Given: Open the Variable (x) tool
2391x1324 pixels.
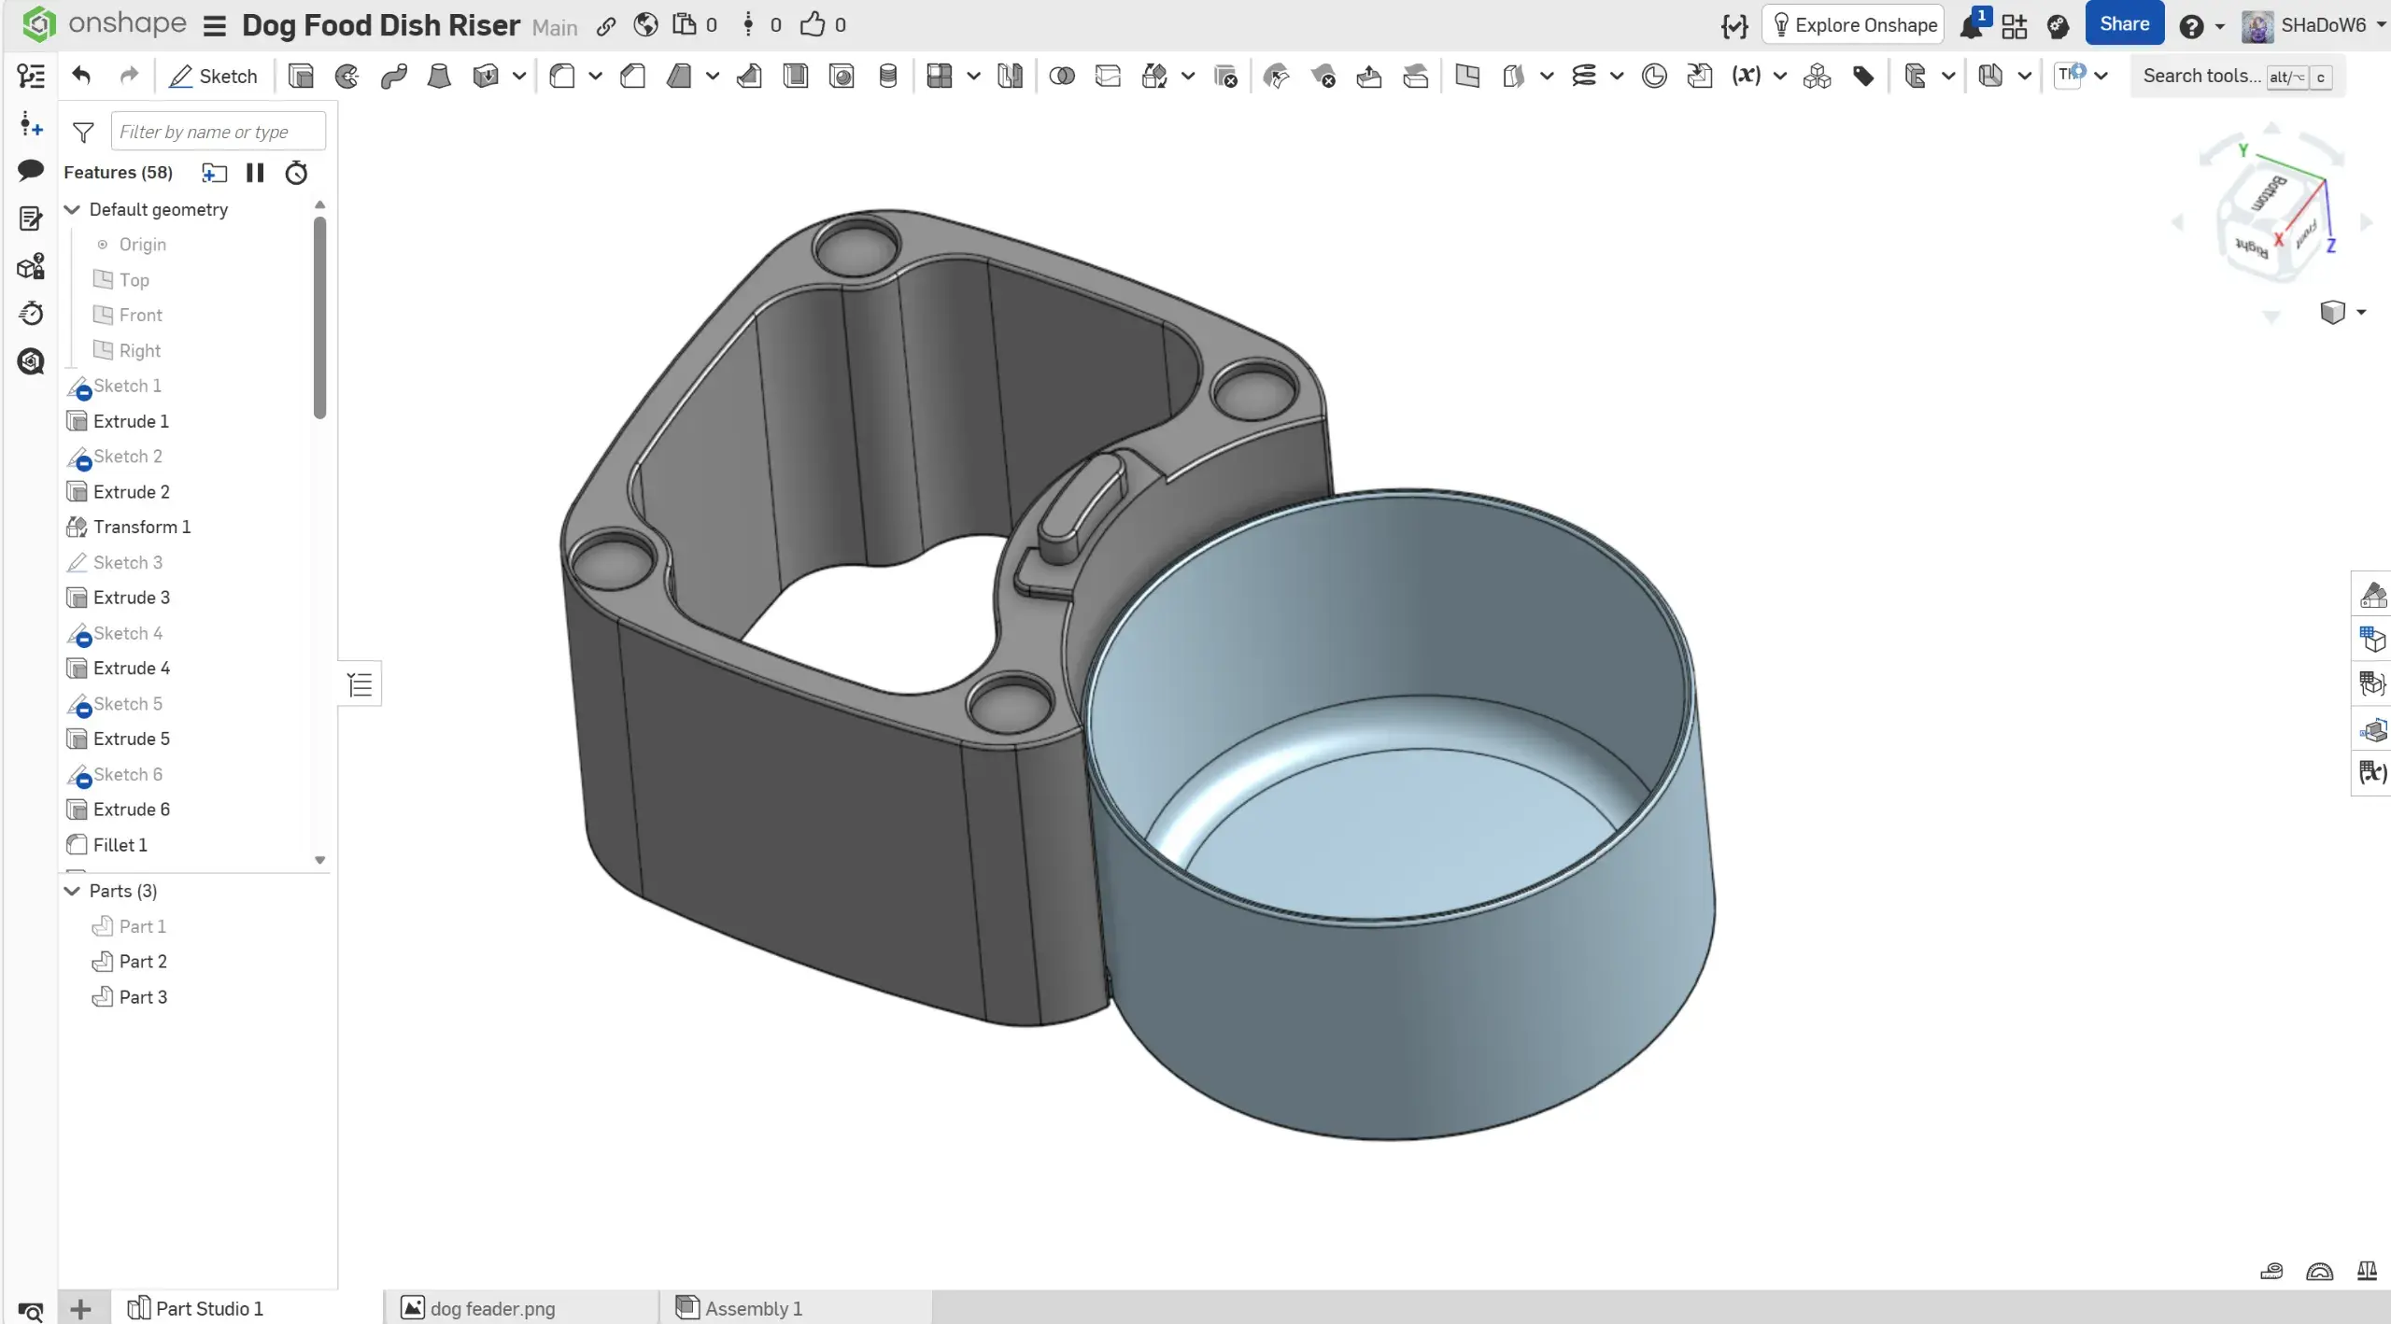Looking at the screenshot, I should pos(1746,76).
